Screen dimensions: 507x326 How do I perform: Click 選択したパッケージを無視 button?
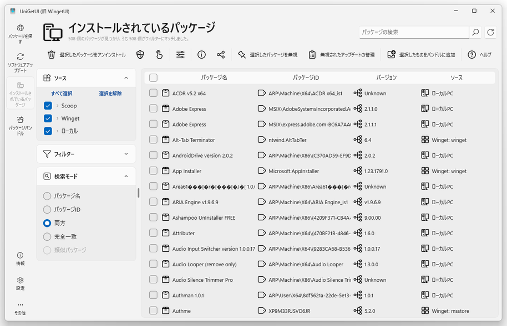click(268, 55)
